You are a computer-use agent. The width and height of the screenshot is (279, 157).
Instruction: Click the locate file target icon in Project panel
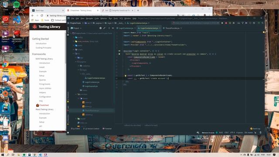click(x=101, y=28)
